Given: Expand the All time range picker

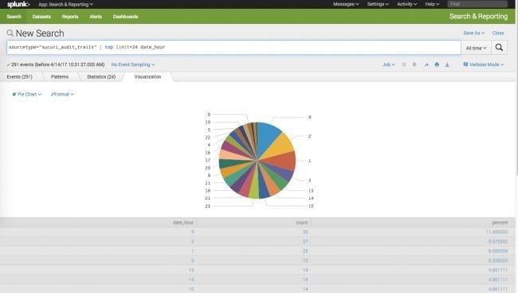Looking at the screenshot, I should (x=476, y=48).
